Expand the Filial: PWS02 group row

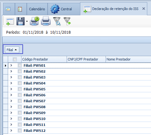click(11, 71)
